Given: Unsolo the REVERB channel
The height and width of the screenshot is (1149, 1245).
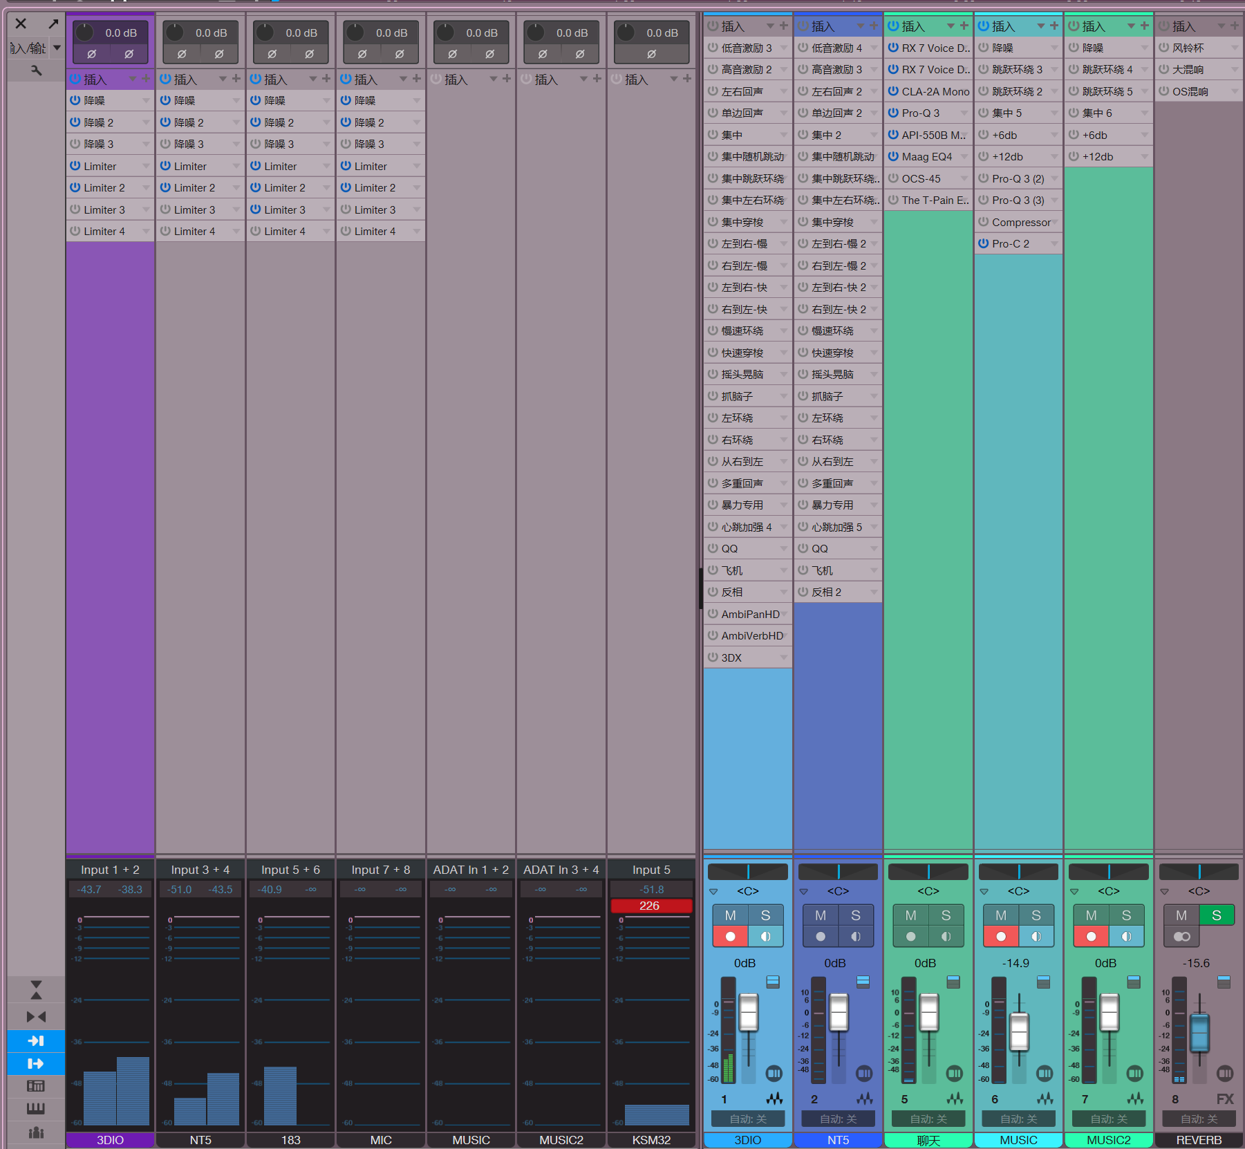Looking at the screenshot, I should click(x=1216, y=915).
